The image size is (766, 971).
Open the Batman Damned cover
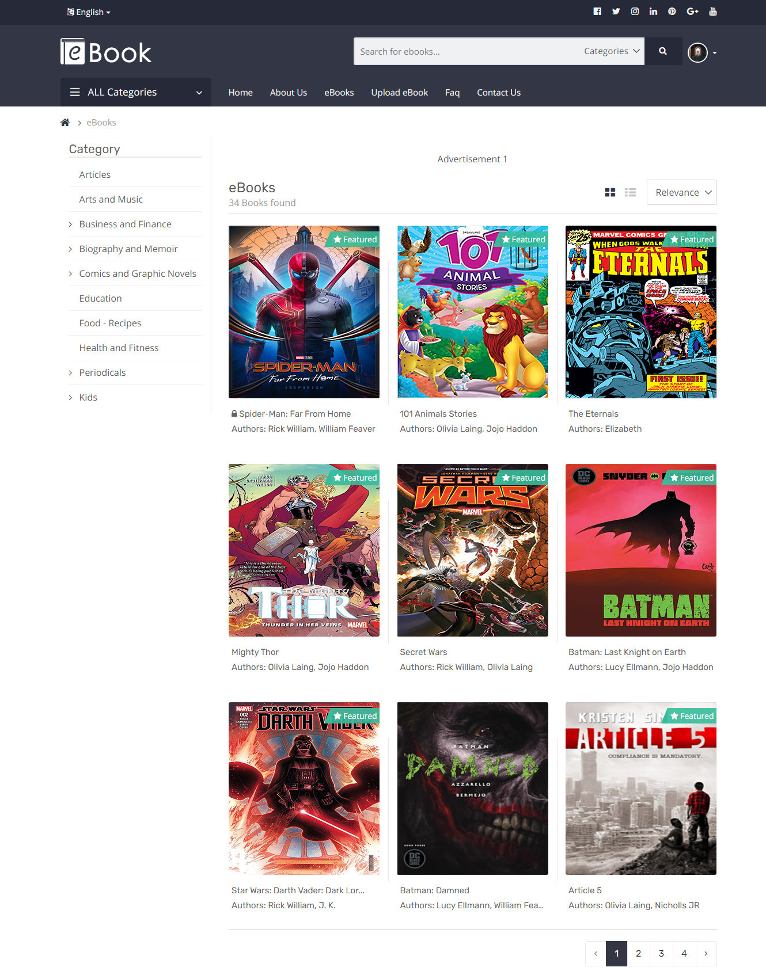tap(473, 789)
